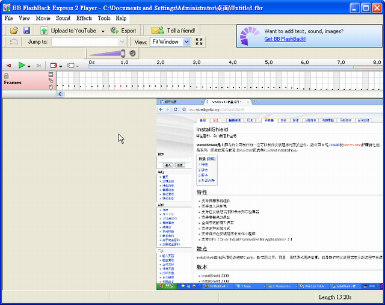Click the Tell a friend! button

(x=173, y=31)
